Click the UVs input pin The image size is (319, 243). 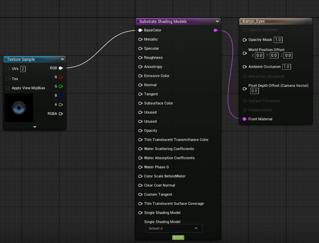click(8, 69)
